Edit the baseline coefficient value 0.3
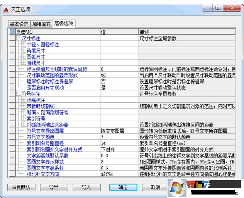Image resolution: width=244 pixels, height=198 pixels. coord(119,155)
